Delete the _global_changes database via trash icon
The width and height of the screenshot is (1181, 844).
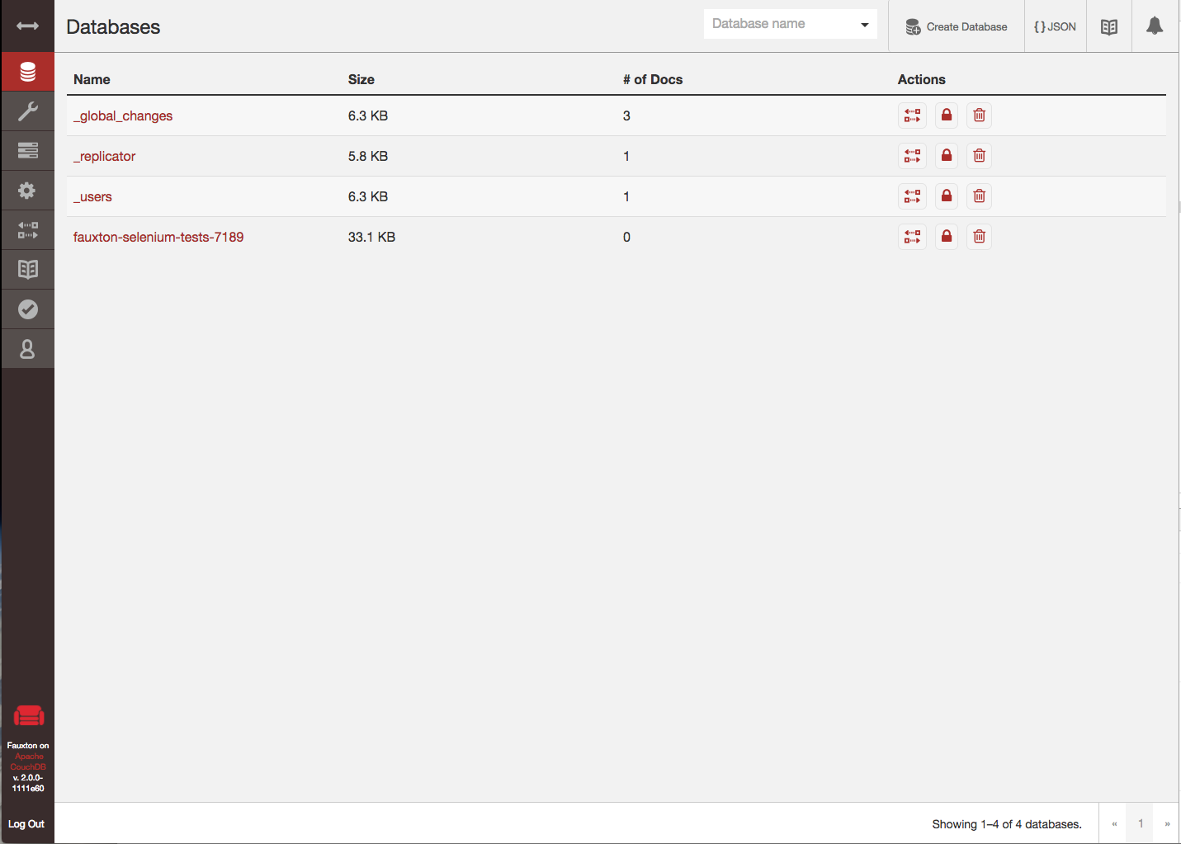coord(979,116)
